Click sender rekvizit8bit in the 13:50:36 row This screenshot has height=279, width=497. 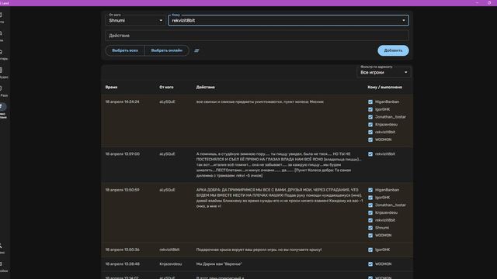(x=169, y=250)
